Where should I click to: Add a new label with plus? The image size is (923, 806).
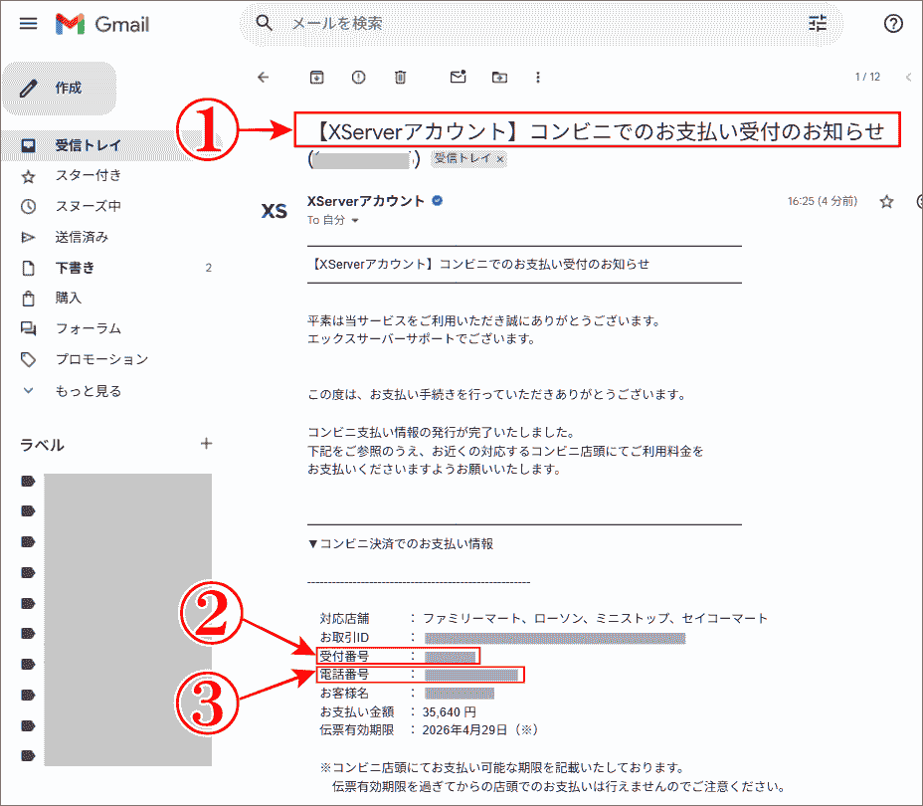point(206,444)
